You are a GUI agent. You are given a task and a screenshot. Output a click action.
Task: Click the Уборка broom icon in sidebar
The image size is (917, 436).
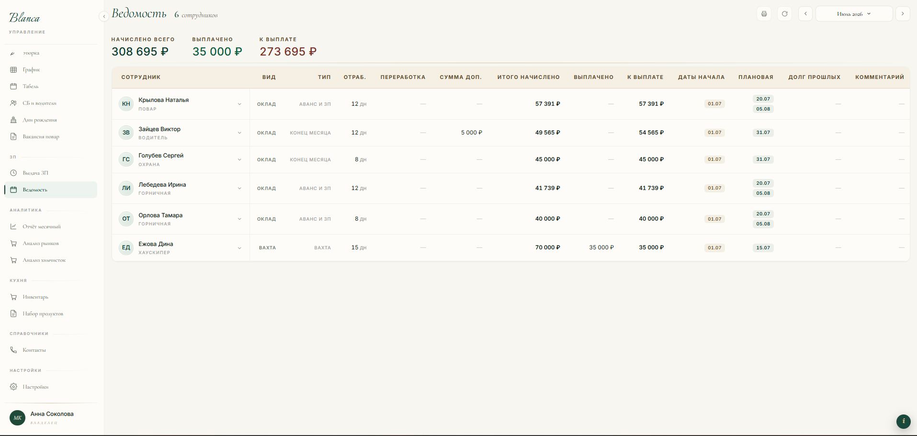coord(13,53)
